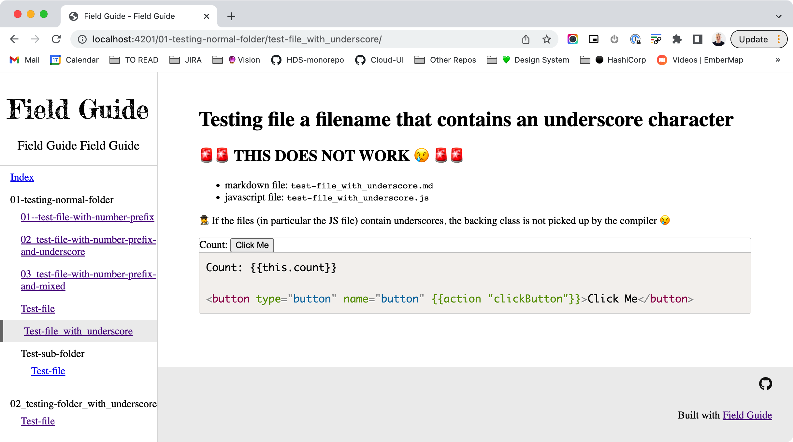793x442 pixels.
Task: Open the Index sidebar link
Action: (22, 177)
